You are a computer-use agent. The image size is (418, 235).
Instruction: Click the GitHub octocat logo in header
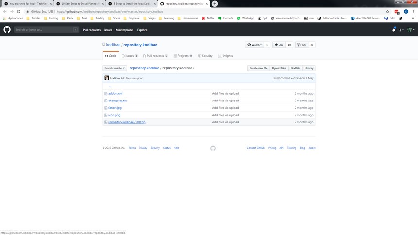click(x=7, y=30)
